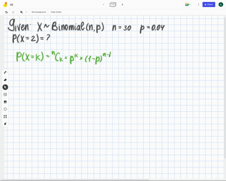Add a text box
Image resolution: width=226 pixels, height=181 pixels.
pyautogui.click(x=5, y=116)
